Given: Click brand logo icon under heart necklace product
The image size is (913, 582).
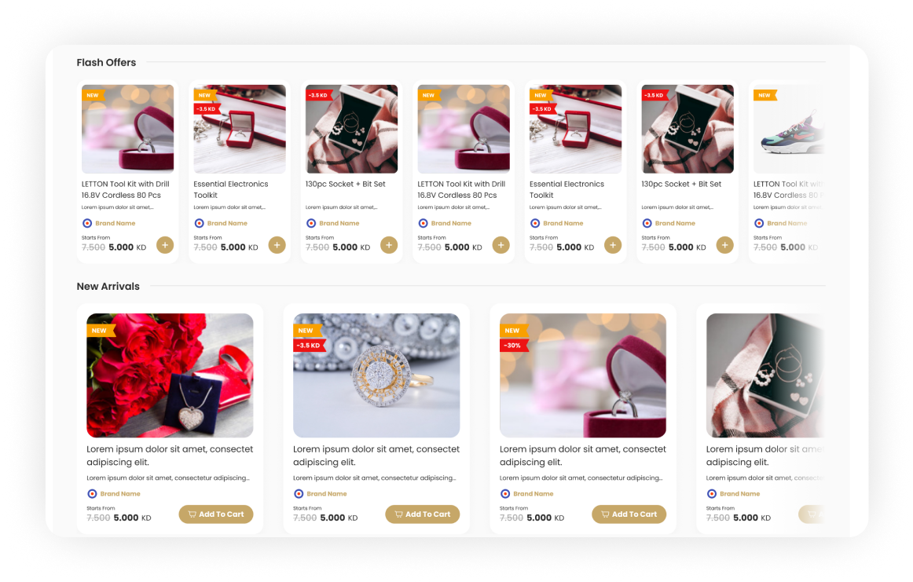Looking at the screenshot, I should click(x=92, y=493).
